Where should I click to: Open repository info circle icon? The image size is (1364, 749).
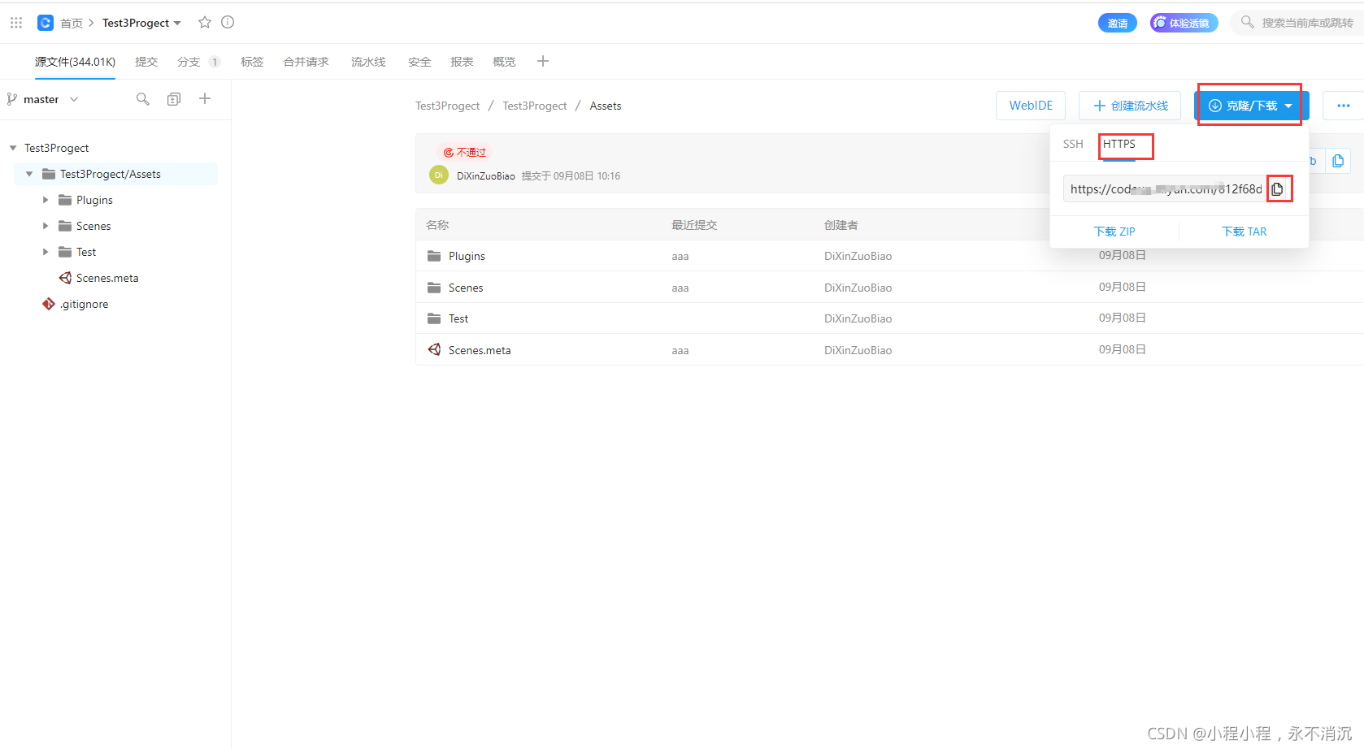228,23
